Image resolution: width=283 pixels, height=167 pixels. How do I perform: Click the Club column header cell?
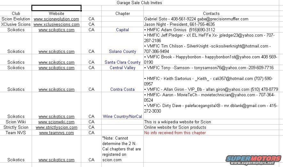(x=16, y=14)
